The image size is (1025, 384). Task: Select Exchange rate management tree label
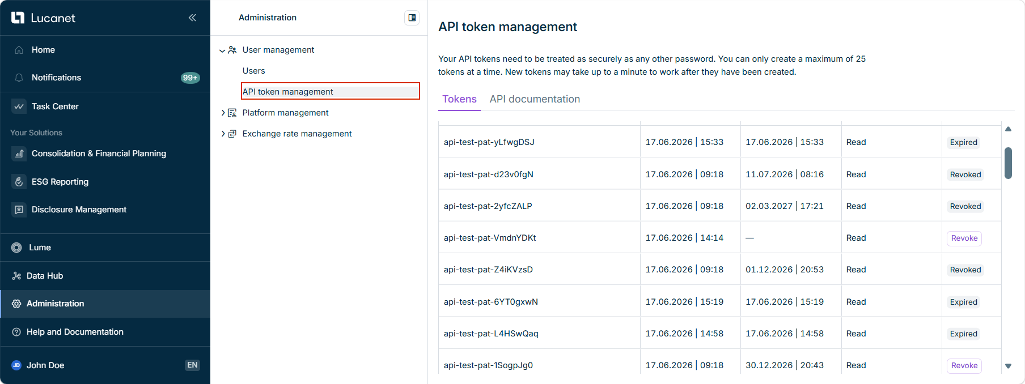[x=297, y=134]
